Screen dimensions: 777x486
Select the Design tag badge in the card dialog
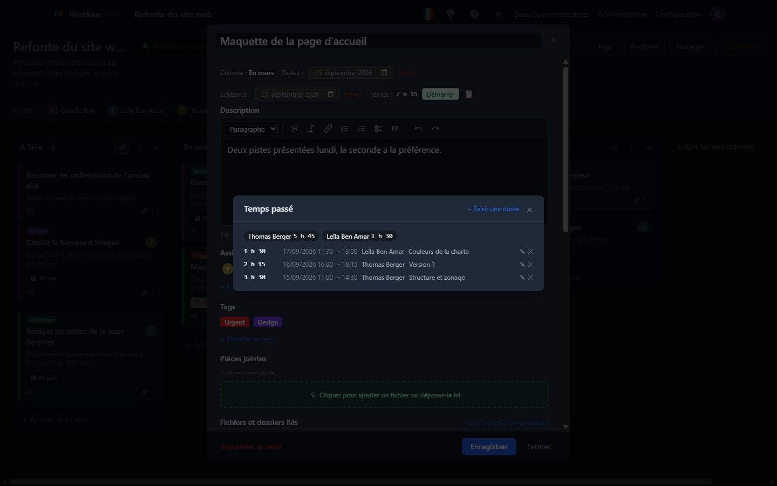tap(268, 322)
